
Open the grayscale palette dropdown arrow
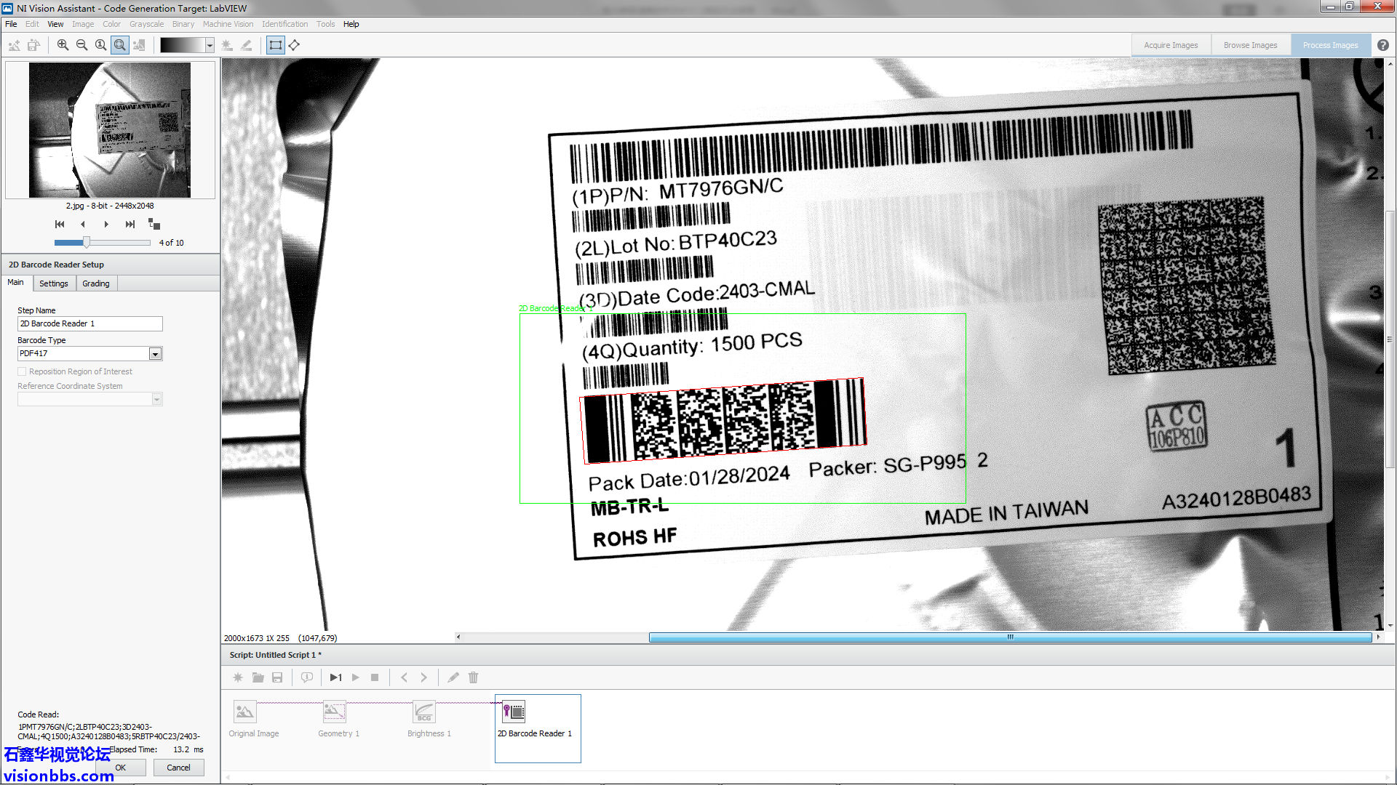pos(210,45)
